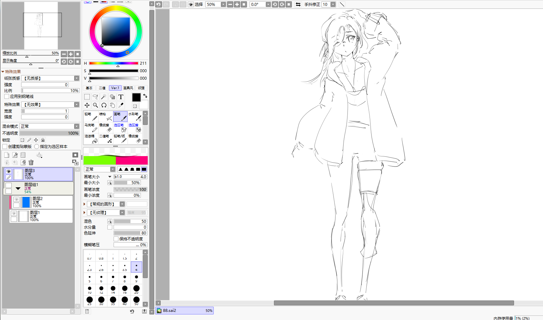
Task: Select the text (T) tool
Action: click(121, 97)
